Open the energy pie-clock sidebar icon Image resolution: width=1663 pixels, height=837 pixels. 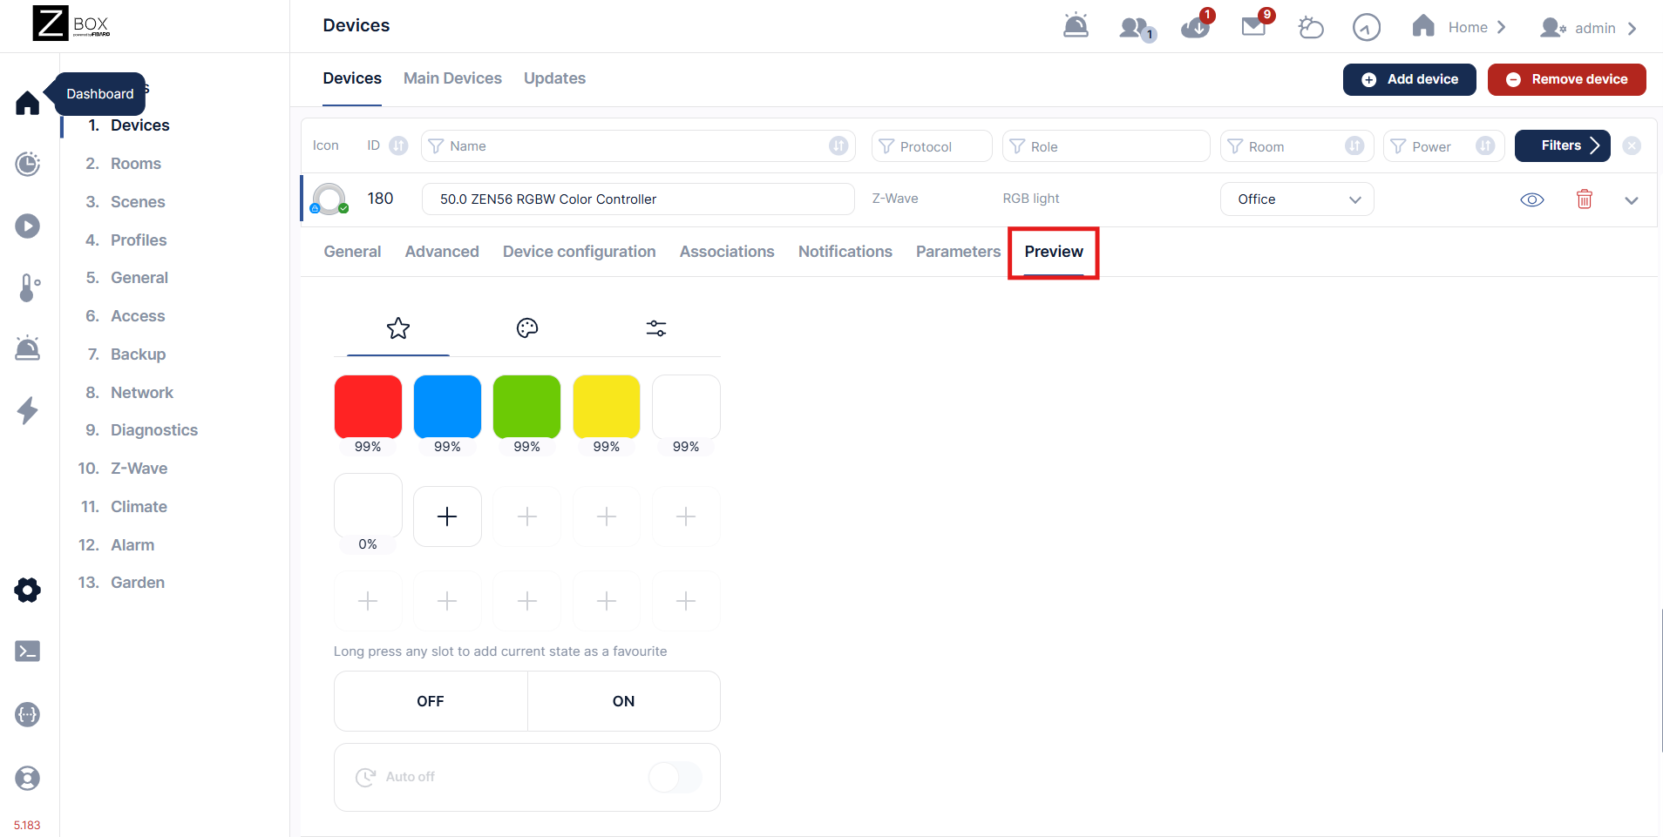pos(28,164)
